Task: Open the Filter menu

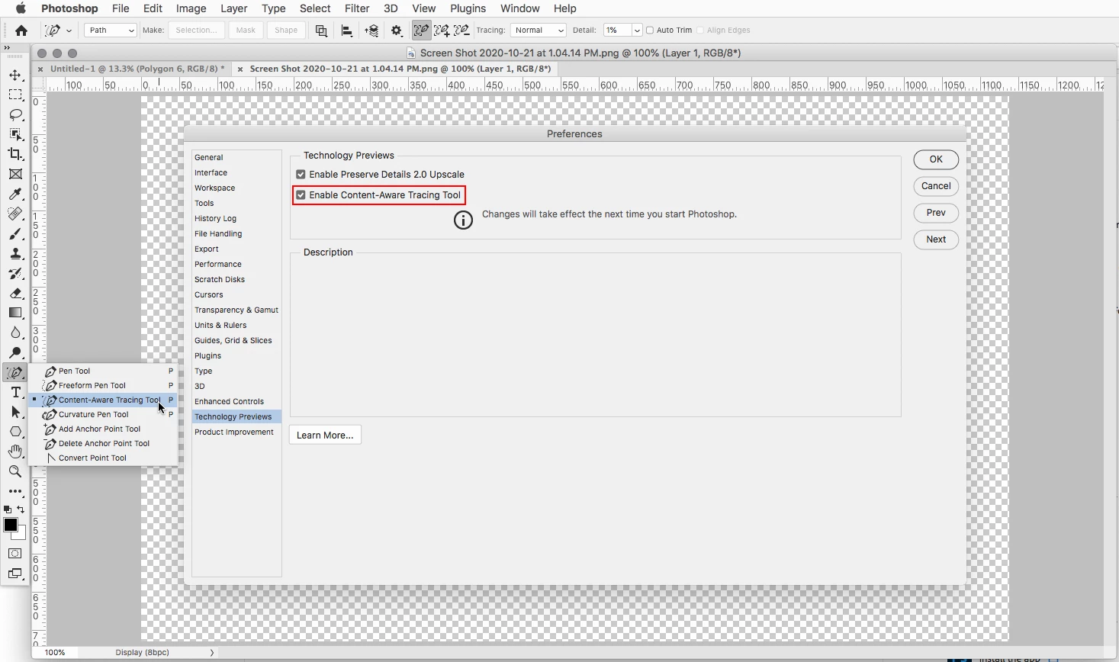Action: coord(357,8)
